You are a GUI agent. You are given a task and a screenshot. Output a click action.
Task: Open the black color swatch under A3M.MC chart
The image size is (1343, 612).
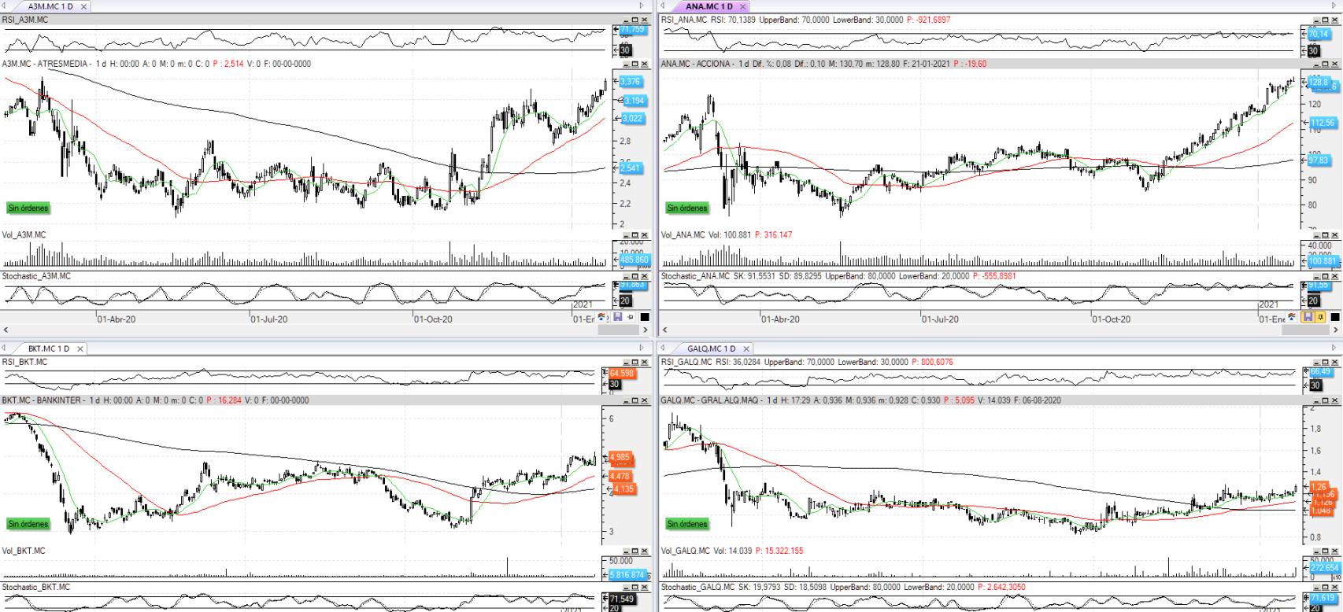tap(645, 317)
